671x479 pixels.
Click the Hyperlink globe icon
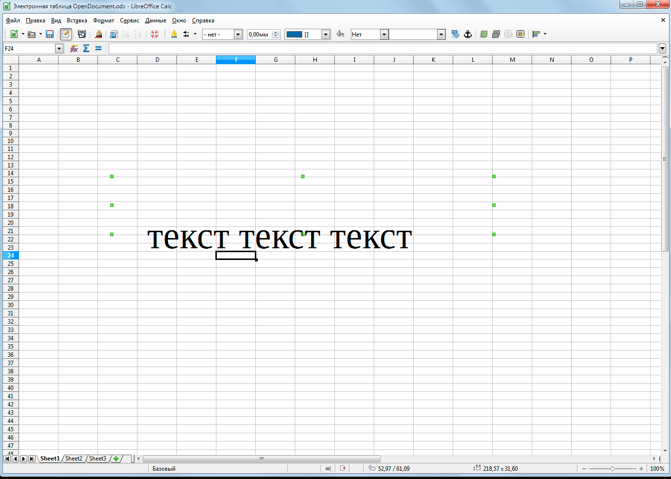[x=114, y=34]
